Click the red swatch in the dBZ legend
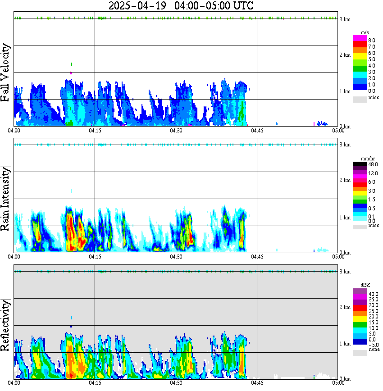Viewport: 383px width, 391px height. coord(360,308)
